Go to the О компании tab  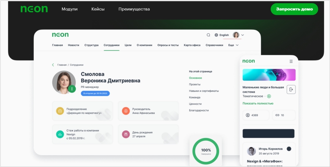[x=145, y=45]
